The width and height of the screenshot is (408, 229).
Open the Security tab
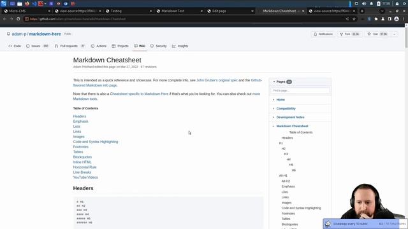[x=159, y=46]
